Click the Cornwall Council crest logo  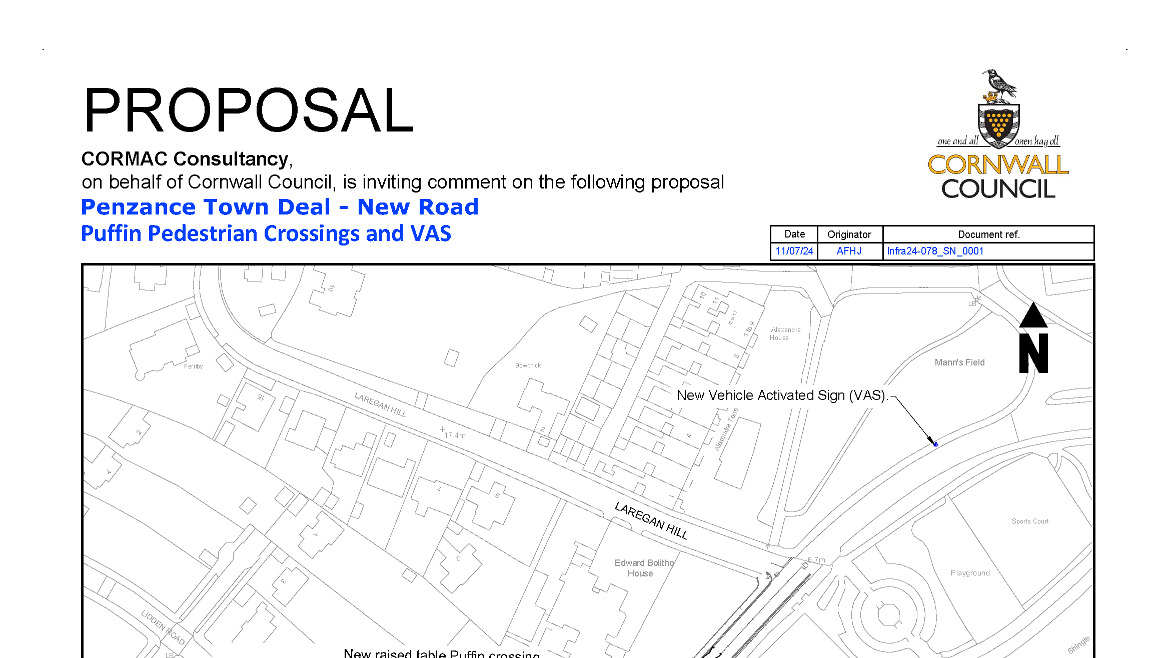click(998, 125)
